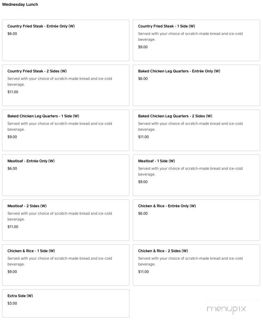Choose the Meatloaf 2 Sides option
The image size is (263, 320).
tap(66, 220)
